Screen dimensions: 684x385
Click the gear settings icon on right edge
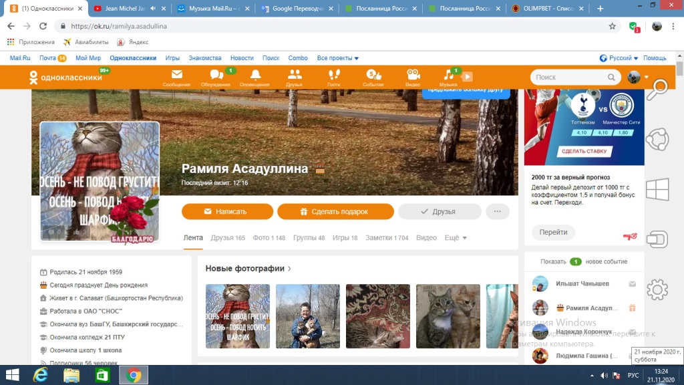coord(657,289)
